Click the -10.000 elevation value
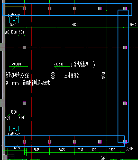The image size is (138, 160). [x=16, y=64]
